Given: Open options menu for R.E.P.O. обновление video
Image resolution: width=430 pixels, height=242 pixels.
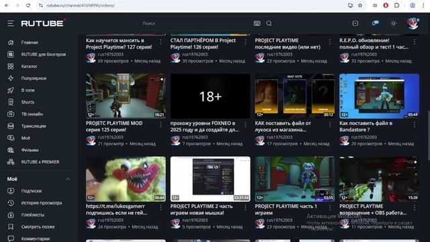Looking at the screenshot, I should [x=415, y=42].
